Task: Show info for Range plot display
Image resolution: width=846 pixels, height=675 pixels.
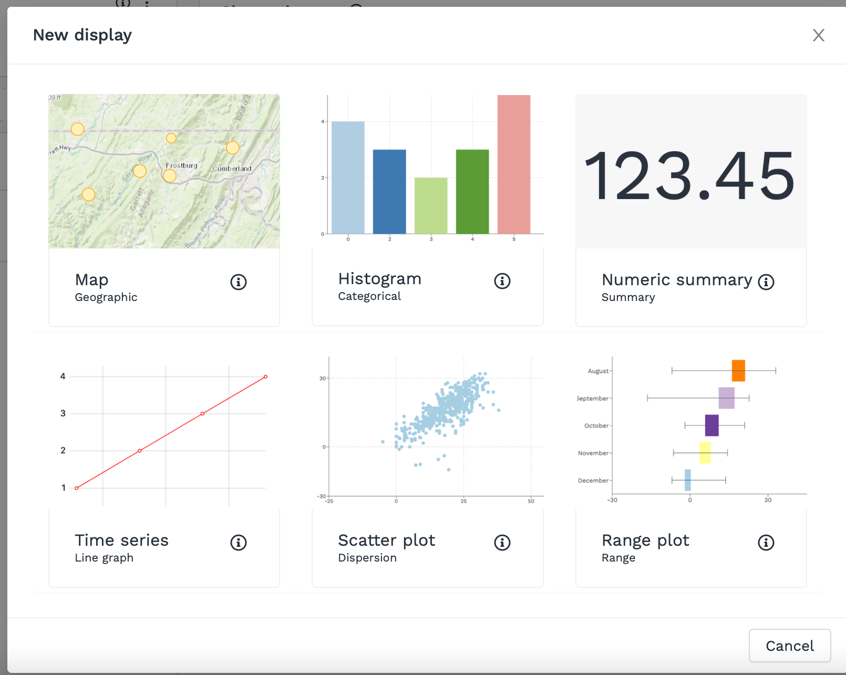Action: point(766,543)
